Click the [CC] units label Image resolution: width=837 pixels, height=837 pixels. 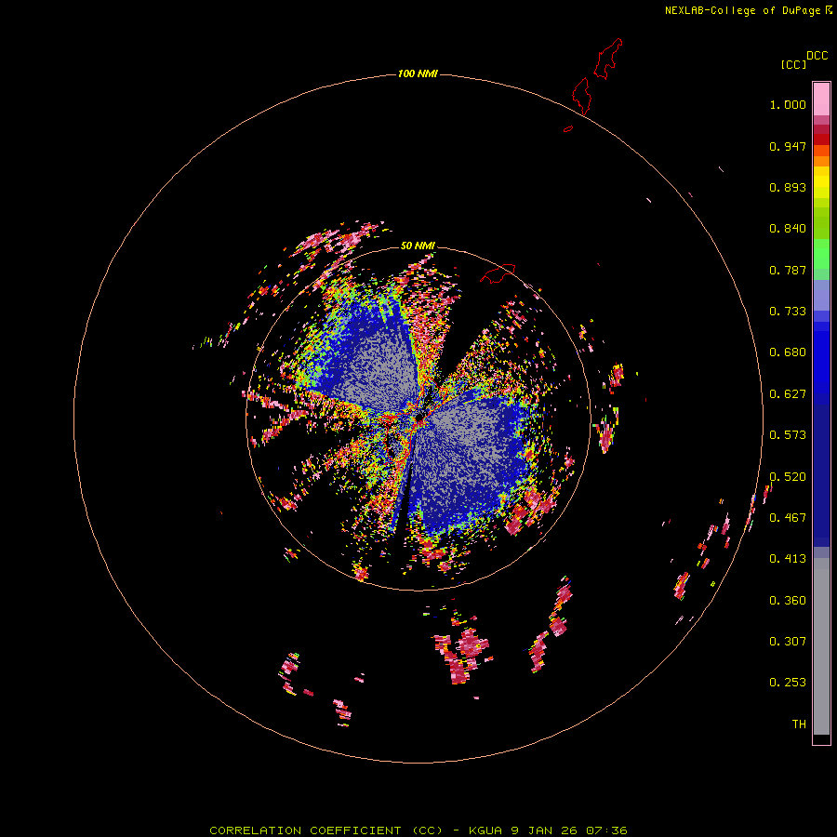pyautogui.click(x=793, y=64)
